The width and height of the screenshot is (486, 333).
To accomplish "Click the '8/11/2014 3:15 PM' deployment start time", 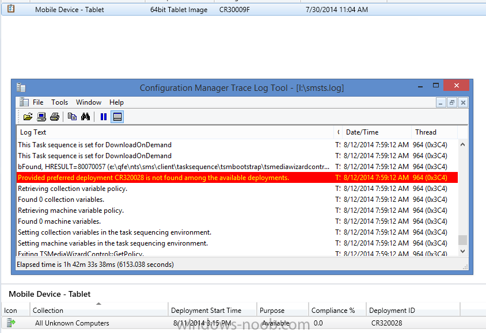I will coord(202,323).
